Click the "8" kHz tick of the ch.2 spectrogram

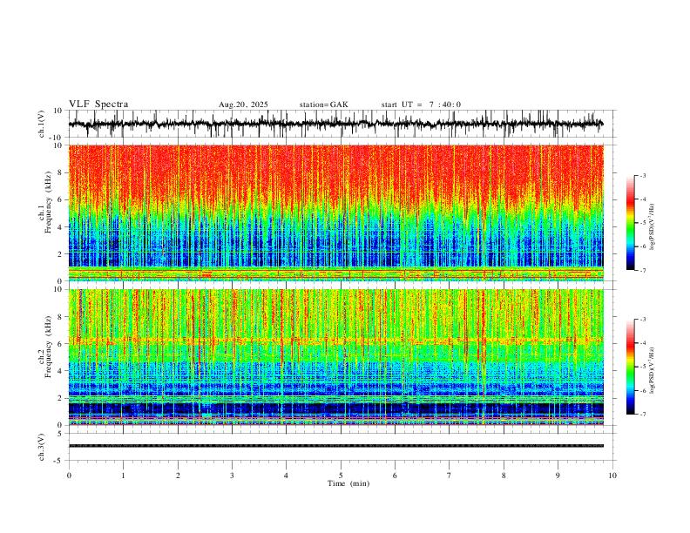pos(59,317)
